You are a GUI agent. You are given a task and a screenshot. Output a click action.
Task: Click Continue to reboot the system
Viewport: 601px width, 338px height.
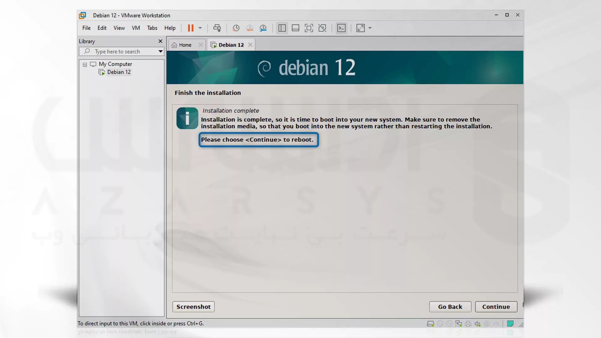click(496, 307)
